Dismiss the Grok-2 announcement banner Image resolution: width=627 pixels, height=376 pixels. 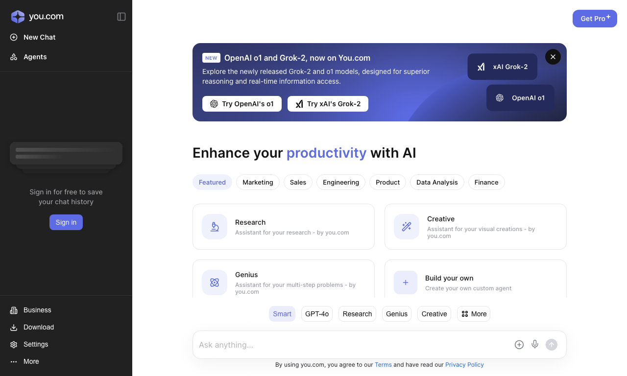[553, 57]
